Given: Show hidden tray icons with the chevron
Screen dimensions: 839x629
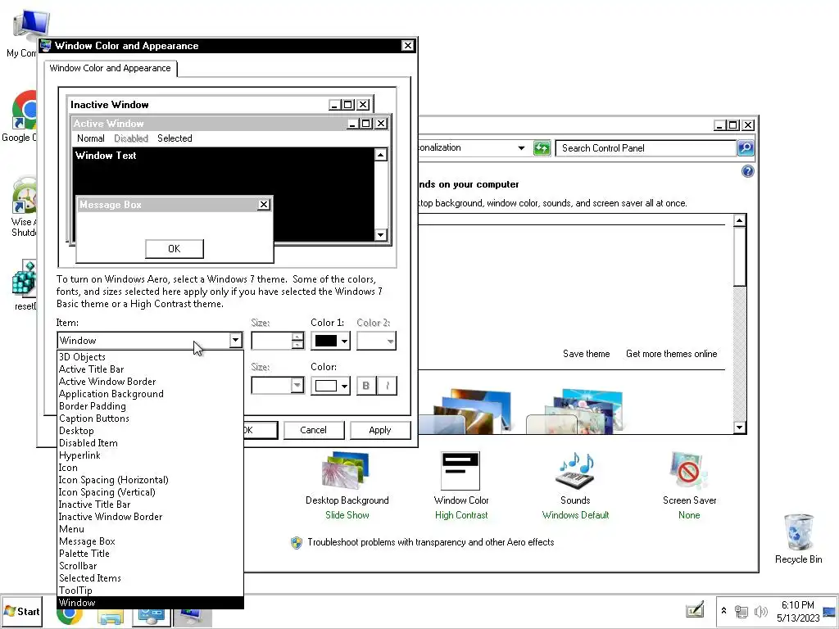Looking at the screenshot, I should (x=723, y=610).
